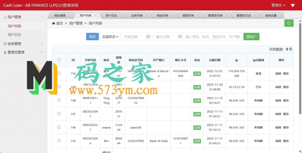
Task: Click the 截止日期 date input field
Action: click(x=168, y=37)
